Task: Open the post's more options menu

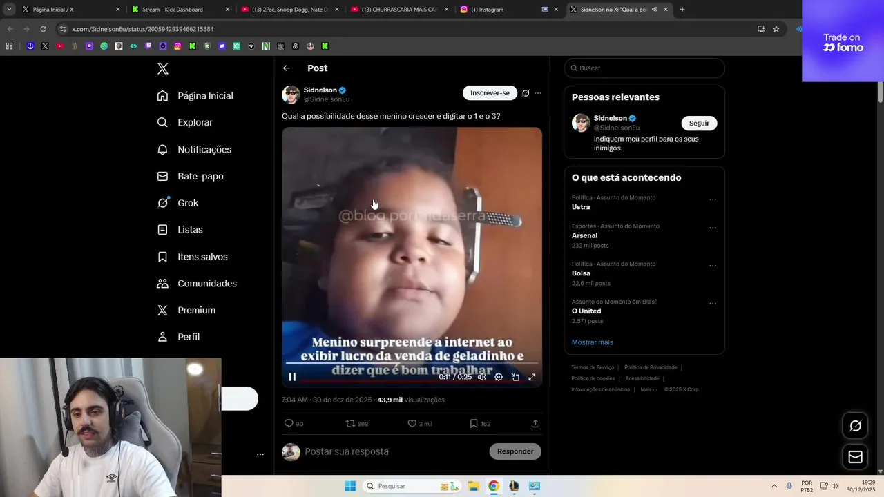Action: 538,93
